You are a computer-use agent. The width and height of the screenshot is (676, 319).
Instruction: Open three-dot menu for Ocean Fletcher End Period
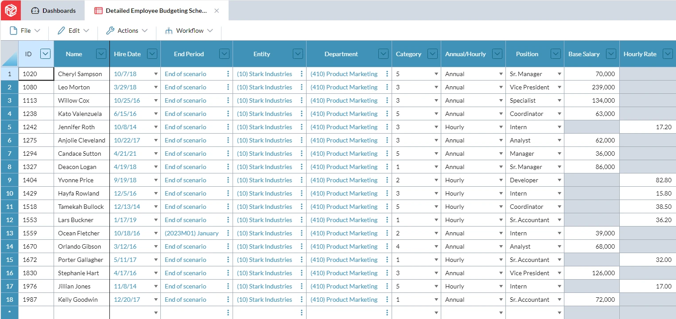(228, 233)
